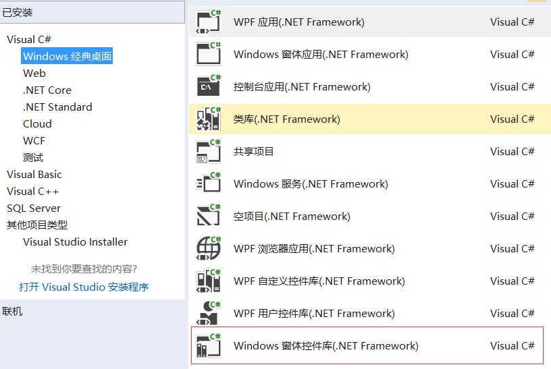Select the .NET Core category
This screenshot has width=551, height=369.
pyautogui.click(x=47, y=90)
